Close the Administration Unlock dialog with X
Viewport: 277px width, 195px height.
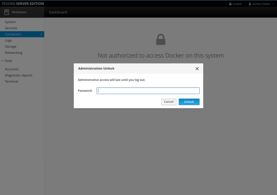point(197,69)
